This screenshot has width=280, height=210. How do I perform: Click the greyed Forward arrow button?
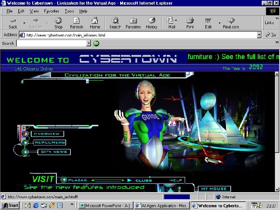pyautogui.click(x=36, y=23)
